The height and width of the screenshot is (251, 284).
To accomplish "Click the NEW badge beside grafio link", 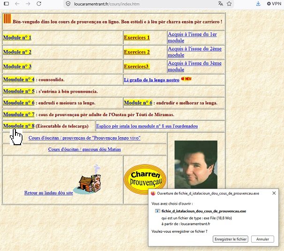I will 186,79.
